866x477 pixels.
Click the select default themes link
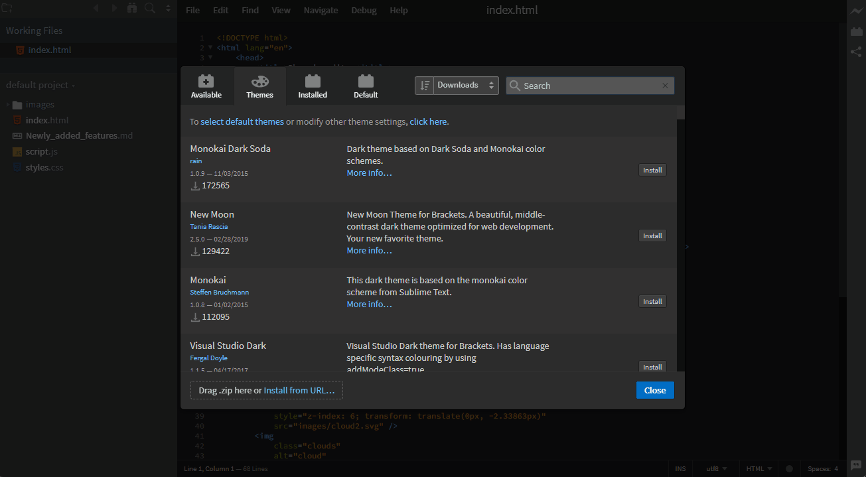click(x=242, y=121)
